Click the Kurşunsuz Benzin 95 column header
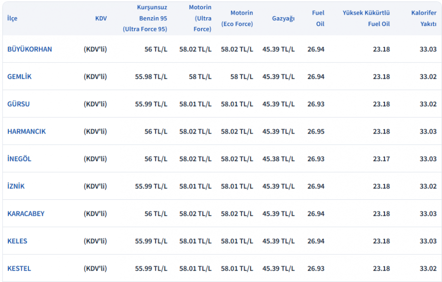 click(x=145, y=18)
